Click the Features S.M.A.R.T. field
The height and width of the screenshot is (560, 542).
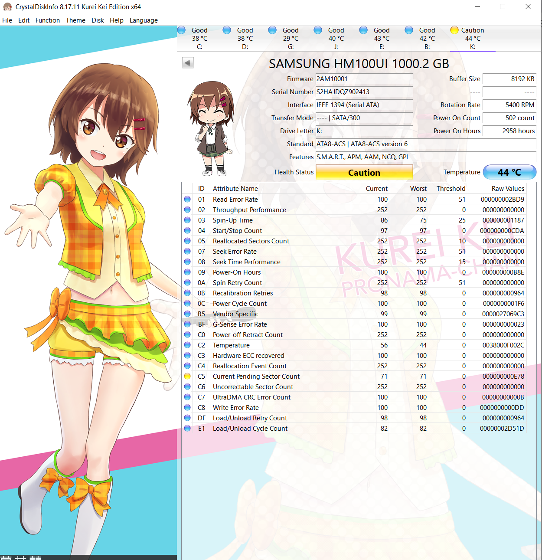426,157
